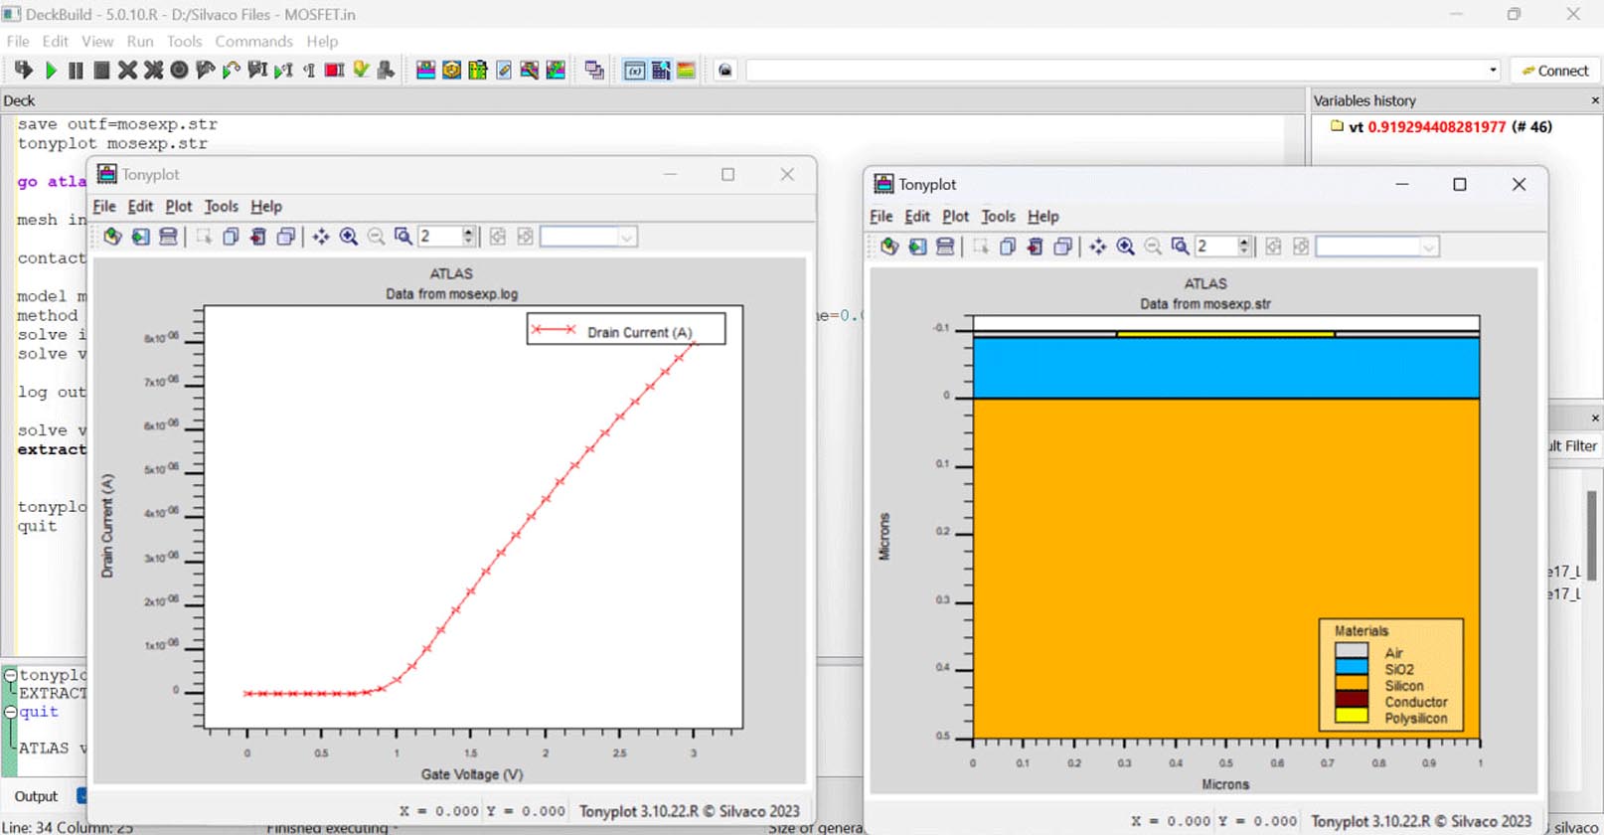Click the blue SiO2 swatch in Materials legend
Image resolution: width=1604 pixels, height=835 pixels.
point(1351,668)
